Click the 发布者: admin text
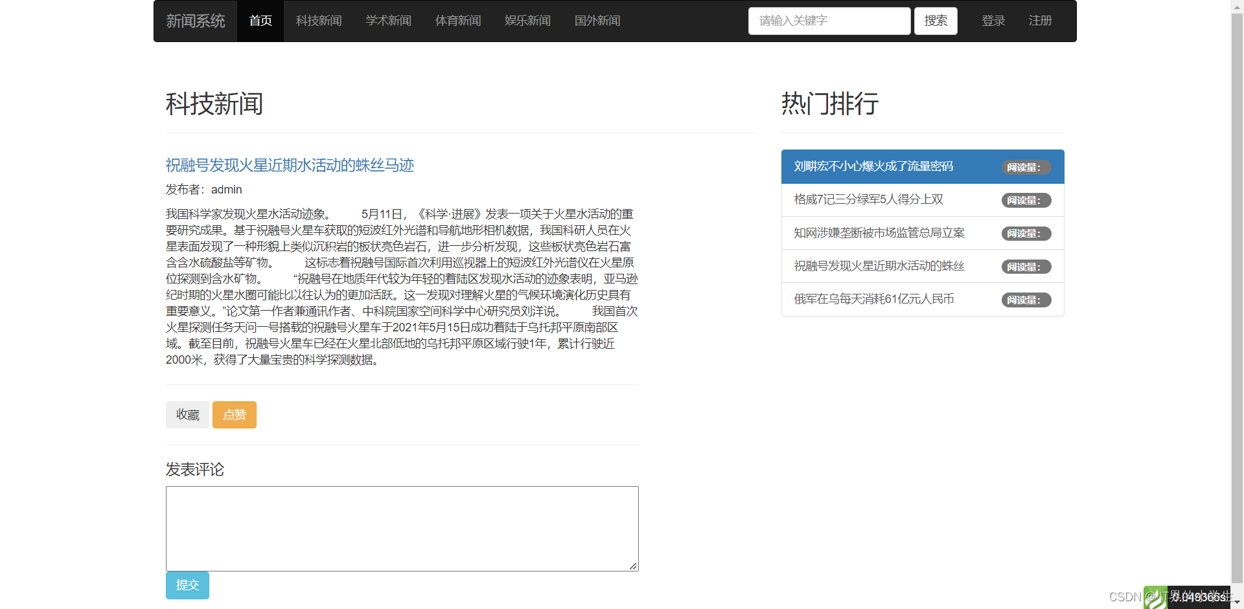1244x609 pixels. [203, 190]
